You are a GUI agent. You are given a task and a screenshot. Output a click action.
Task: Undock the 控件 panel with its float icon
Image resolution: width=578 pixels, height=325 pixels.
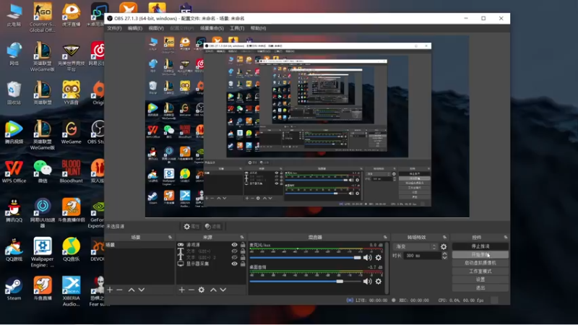click(x=505, y=238)
